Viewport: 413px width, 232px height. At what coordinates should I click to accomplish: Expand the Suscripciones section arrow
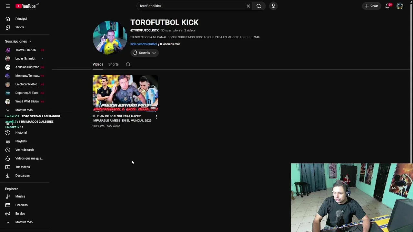pos(30,42)
